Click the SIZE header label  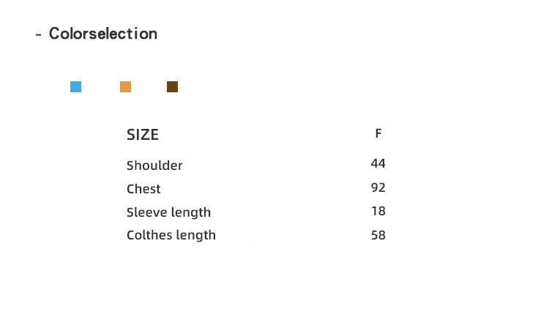pyautogui.click(x=143, y=135)
